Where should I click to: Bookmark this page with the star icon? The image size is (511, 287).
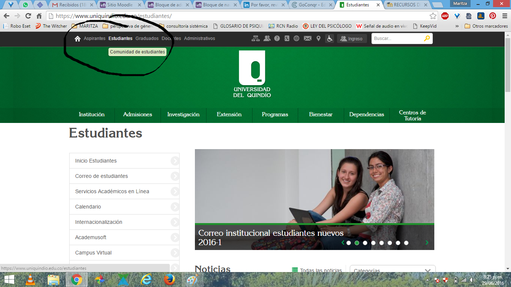433,16
